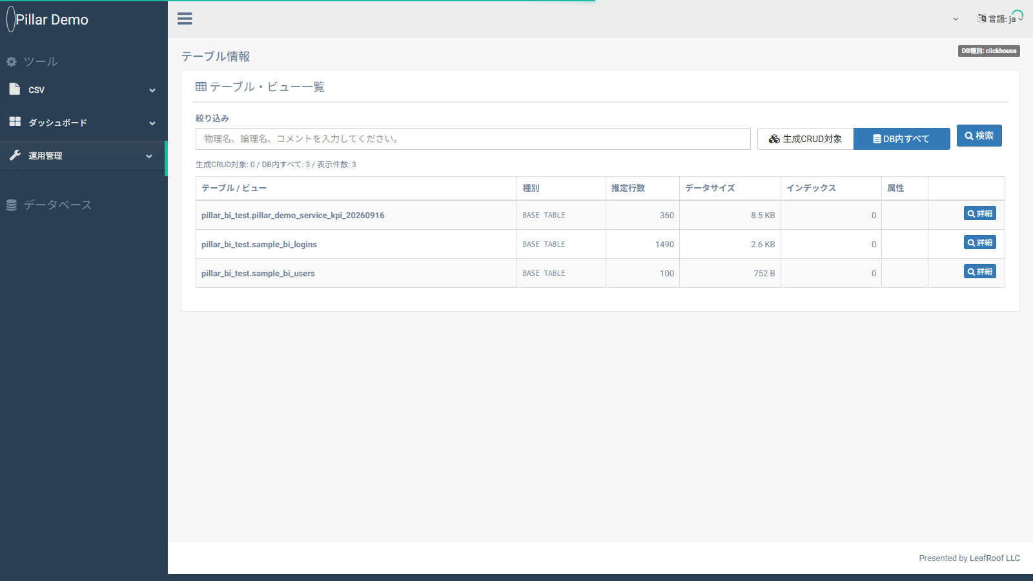Expand the ダッシュボード menu chevron
The height and width of the screenshot is (581, 1033).
coord(152,123)
